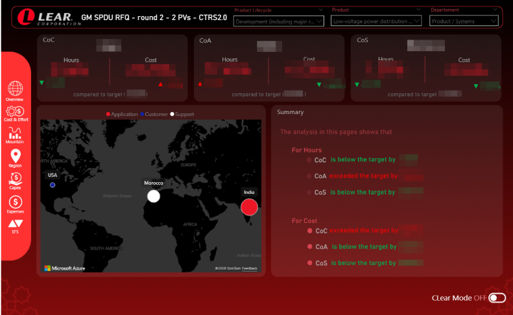Open the Product Lifecycle dropdown
Viewport: 513px width, 315px height.
click(x=278, y=21)
